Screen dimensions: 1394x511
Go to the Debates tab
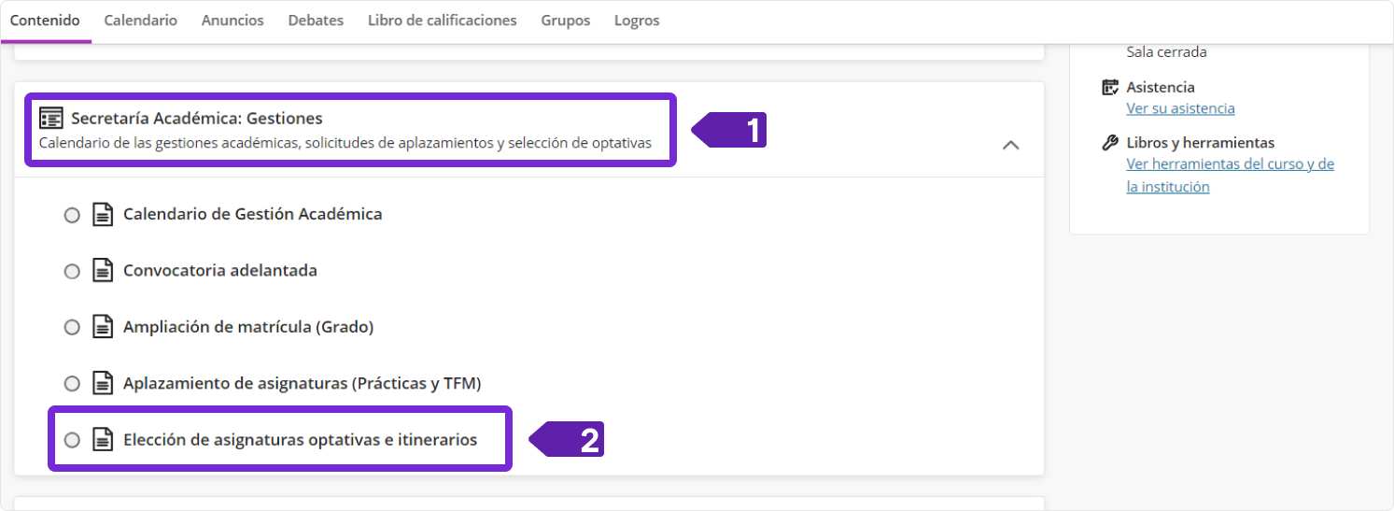(x=316, y=21)
